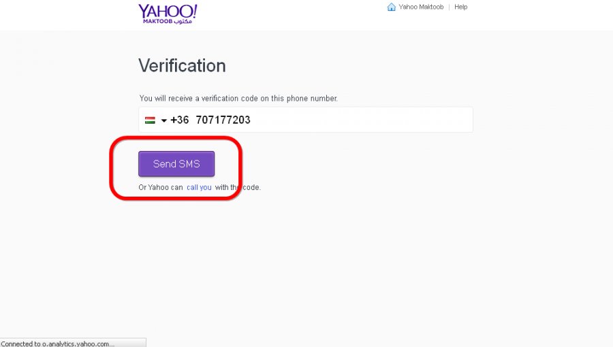This screenshot has width=613, height=347.
Task: Click the home icon beside Yahoo Maktoob
Action: click(x=392, y=7)
